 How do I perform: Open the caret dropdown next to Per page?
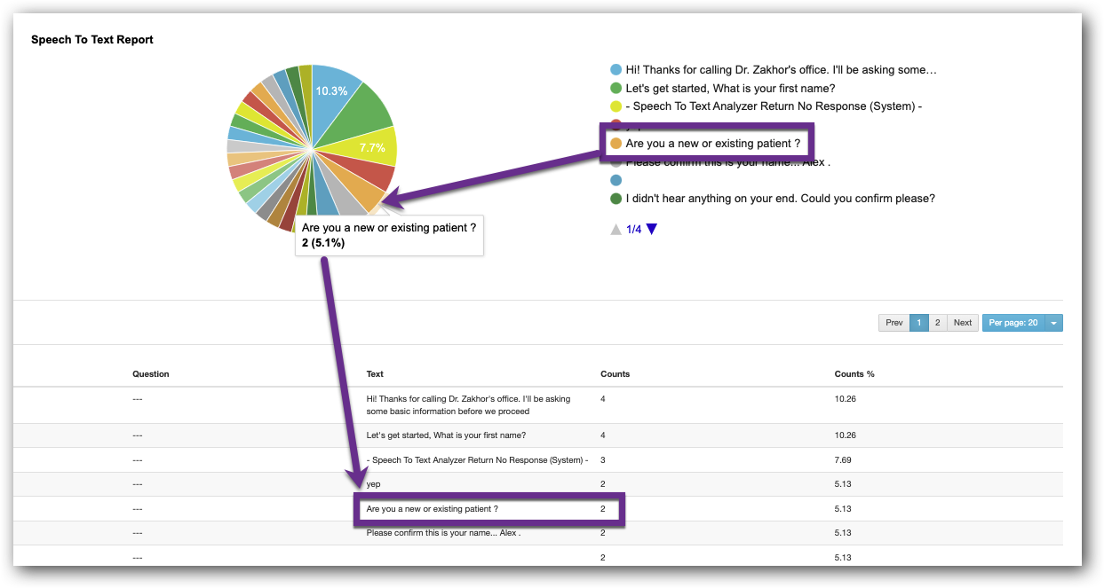pos(1054,323)
